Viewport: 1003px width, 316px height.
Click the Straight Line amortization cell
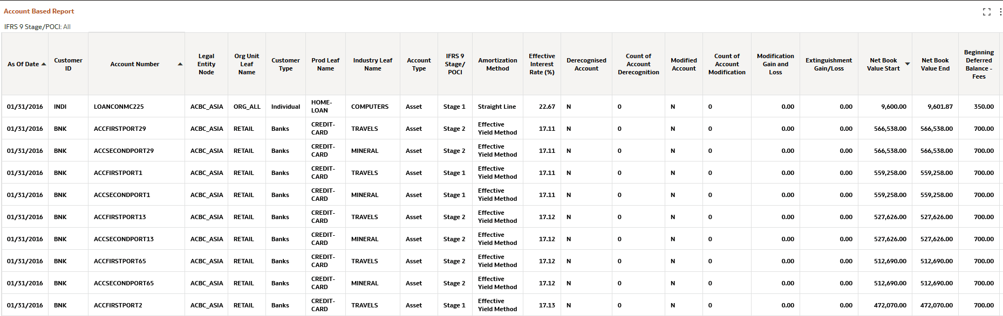496,107
